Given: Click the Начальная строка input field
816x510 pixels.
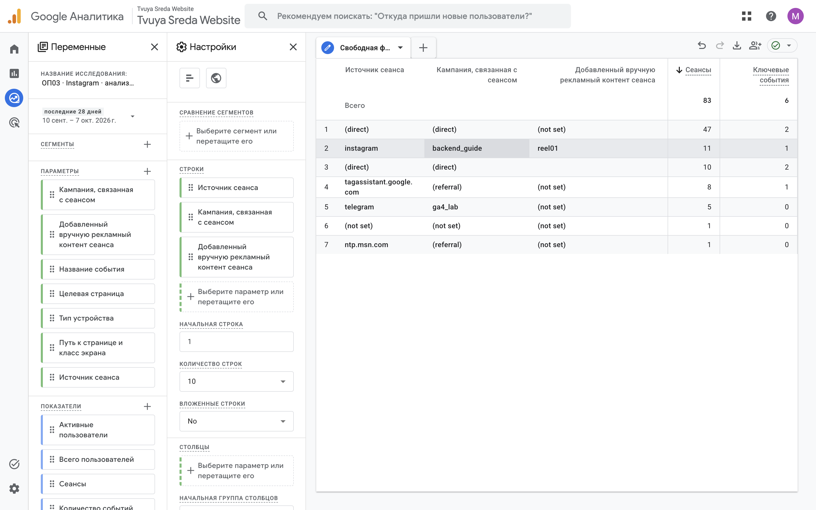Looking at the screenshot, I should (x=236, y=342).
